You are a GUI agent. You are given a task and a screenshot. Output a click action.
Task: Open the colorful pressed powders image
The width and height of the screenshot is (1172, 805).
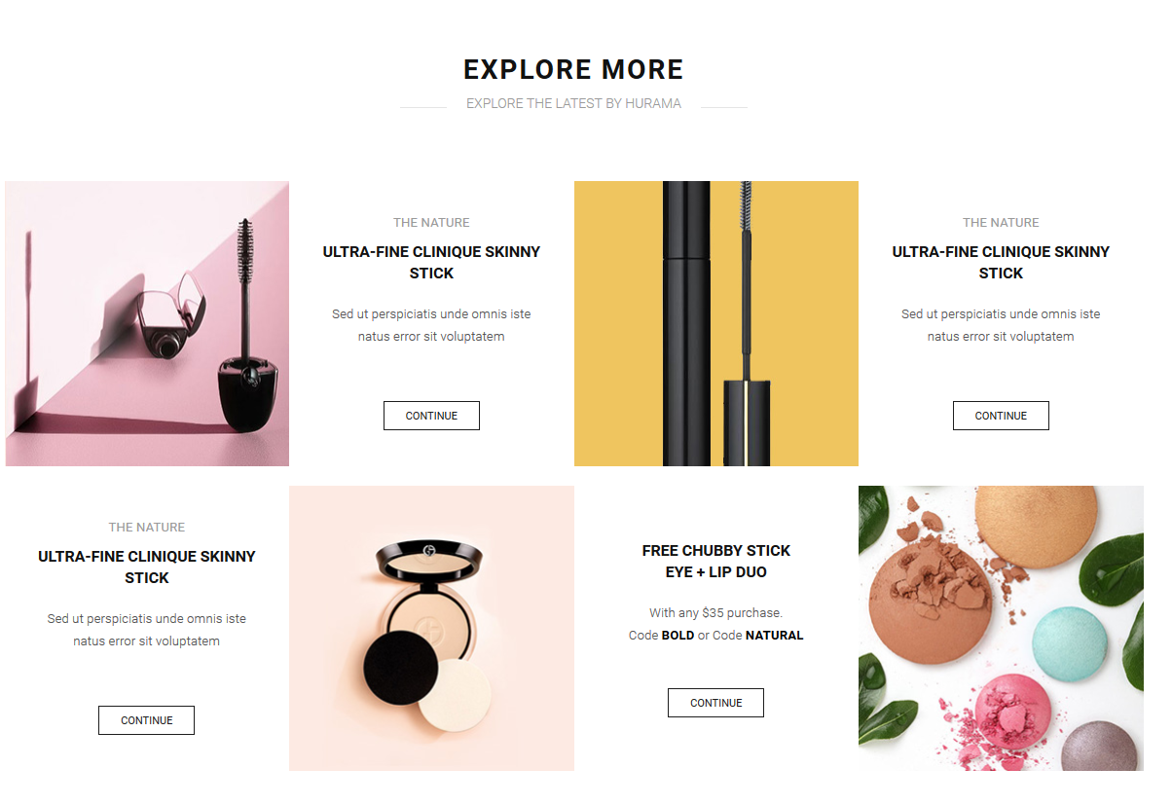pos(1001,628)
